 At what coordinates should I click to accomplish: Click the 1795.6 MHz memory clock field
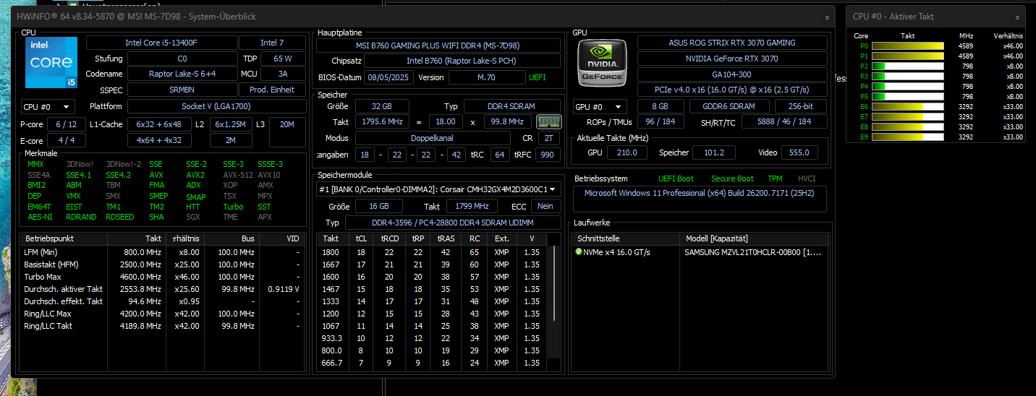coord(382,122)
